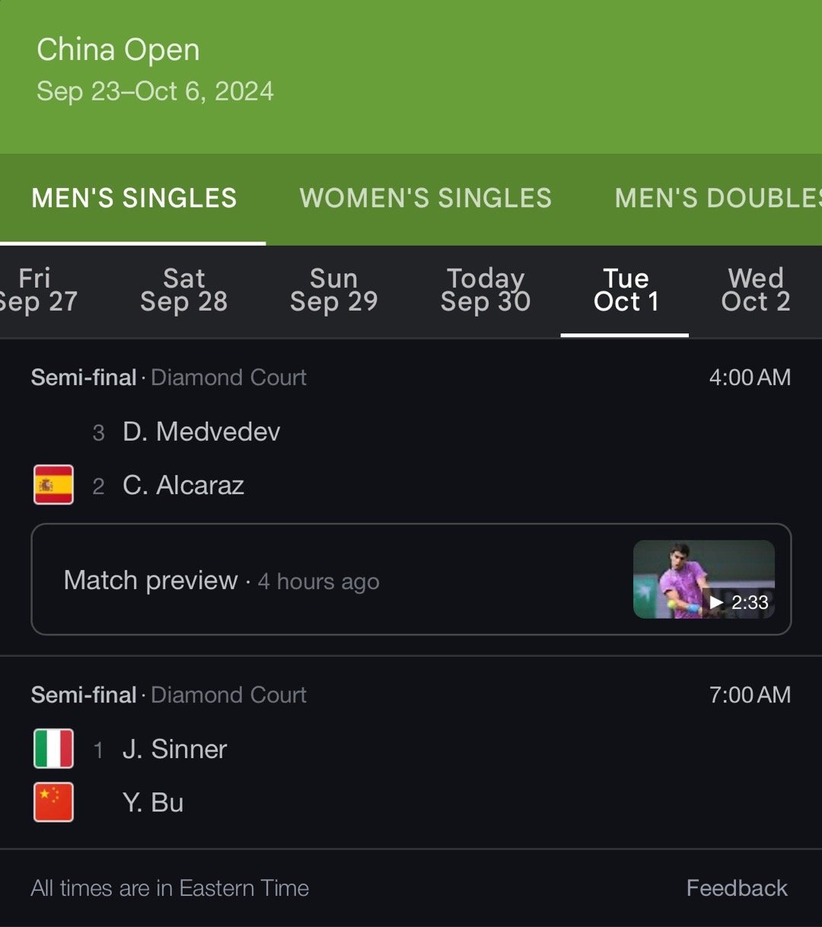Select the Sun Sep 29 date
This screenshot has height=927, width=822.
pyautogui.click(x=334, y=290)
